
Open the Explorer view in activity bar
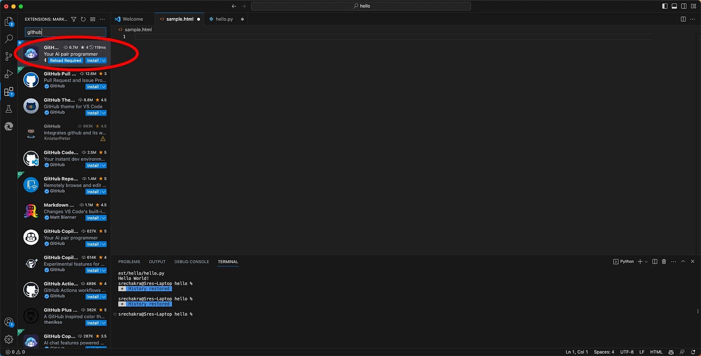9,21
